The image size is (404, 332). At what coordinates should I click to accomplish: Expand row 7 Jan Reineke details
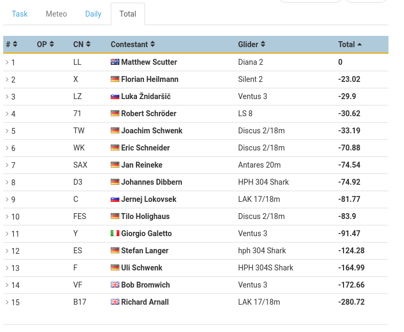[x=7, y=165]
